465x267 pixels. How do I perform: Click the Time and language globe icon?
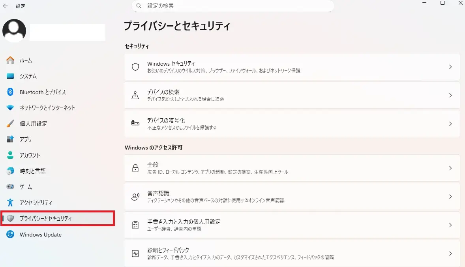pos(10,170)
